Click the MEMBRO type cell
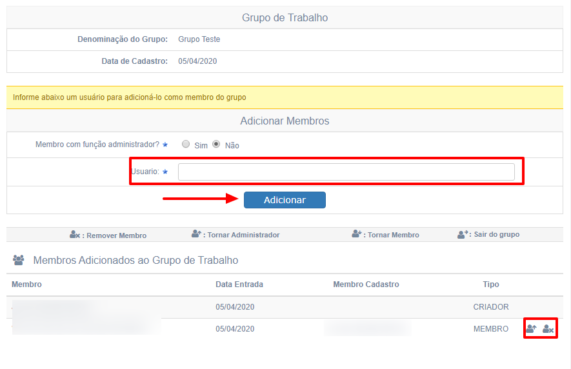 pos(491,329)
